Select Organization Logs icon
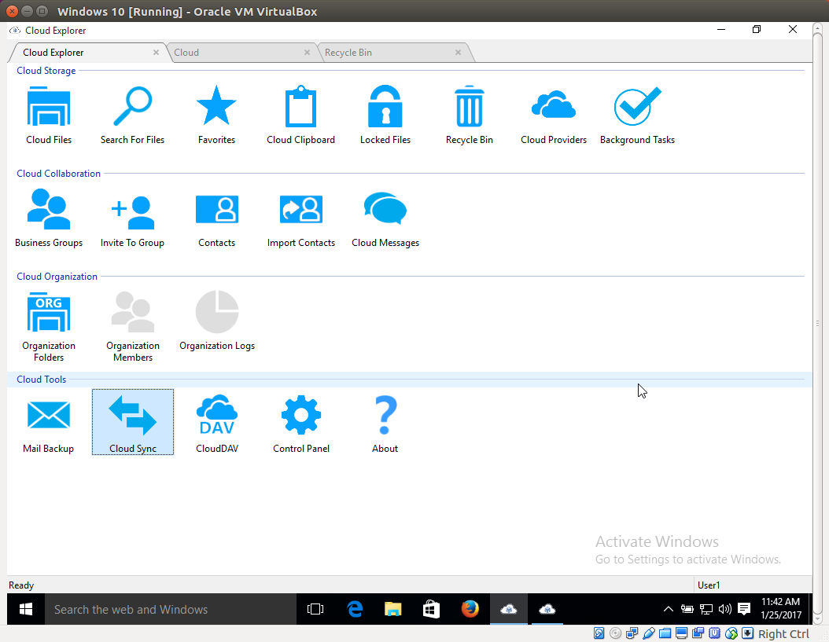829x642 pixels. tap(217, 321)
